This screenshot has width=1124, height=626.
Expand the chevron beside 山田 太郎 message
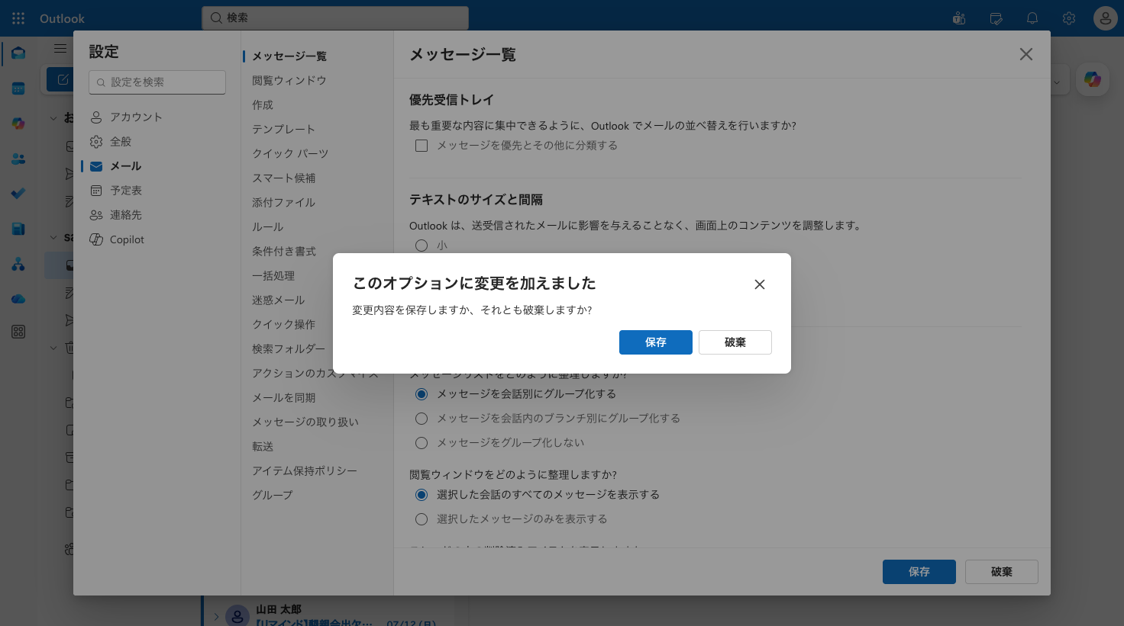pyautogui.click(x=217, y=616)
